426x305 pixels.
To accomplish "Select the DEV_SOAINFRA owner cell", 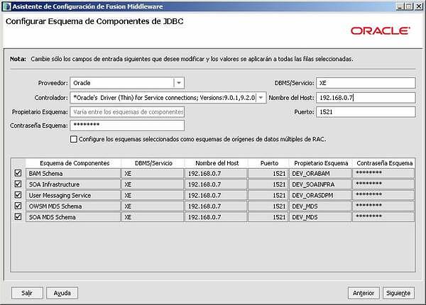I will click(x=321, y=184).
